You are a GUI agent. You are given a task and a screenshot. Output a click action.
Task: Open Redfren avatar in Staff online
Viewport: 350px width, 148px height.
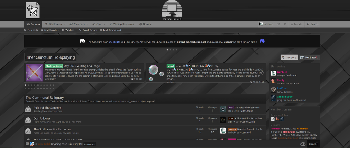coord(273,89)
